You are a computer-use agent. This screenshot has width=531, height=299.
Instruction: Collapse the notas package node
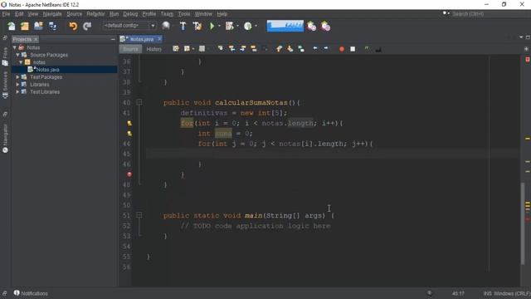point(21,62)
